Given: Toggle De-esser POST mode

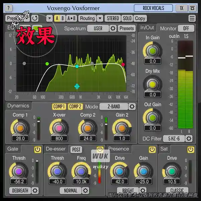Looking at the screenshot, I should pos(76,150).
